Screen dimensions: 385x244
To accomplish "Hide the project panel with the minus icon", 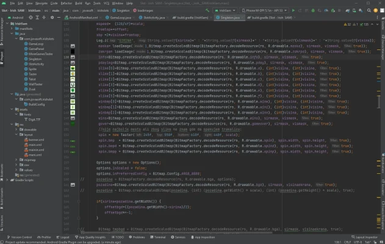I will pyautogui.click(x=59, y=18).
